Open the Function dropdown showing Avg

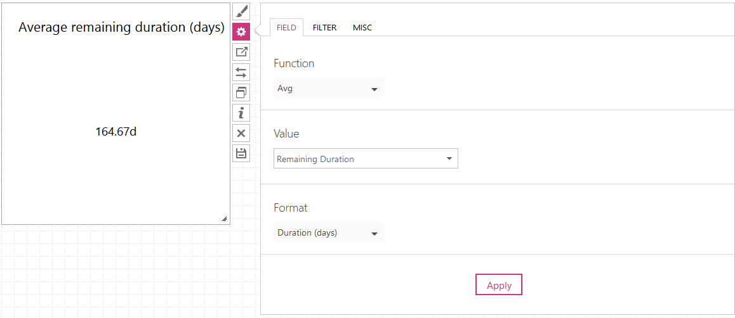329,88
